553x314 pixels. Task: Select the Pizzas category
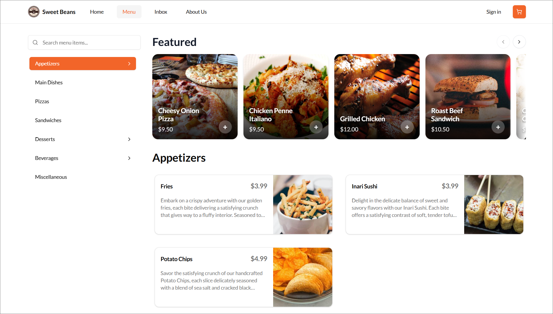click(x=83, y=101)
